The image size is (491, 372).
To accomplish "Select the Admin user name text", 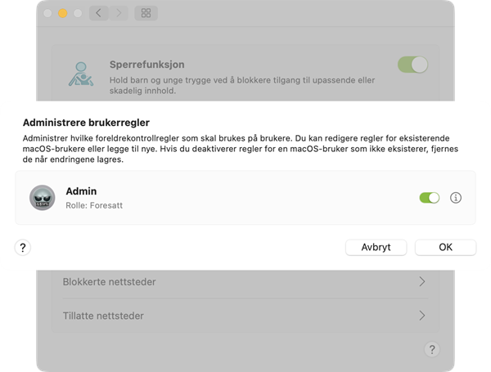I will tap(81, 191).
